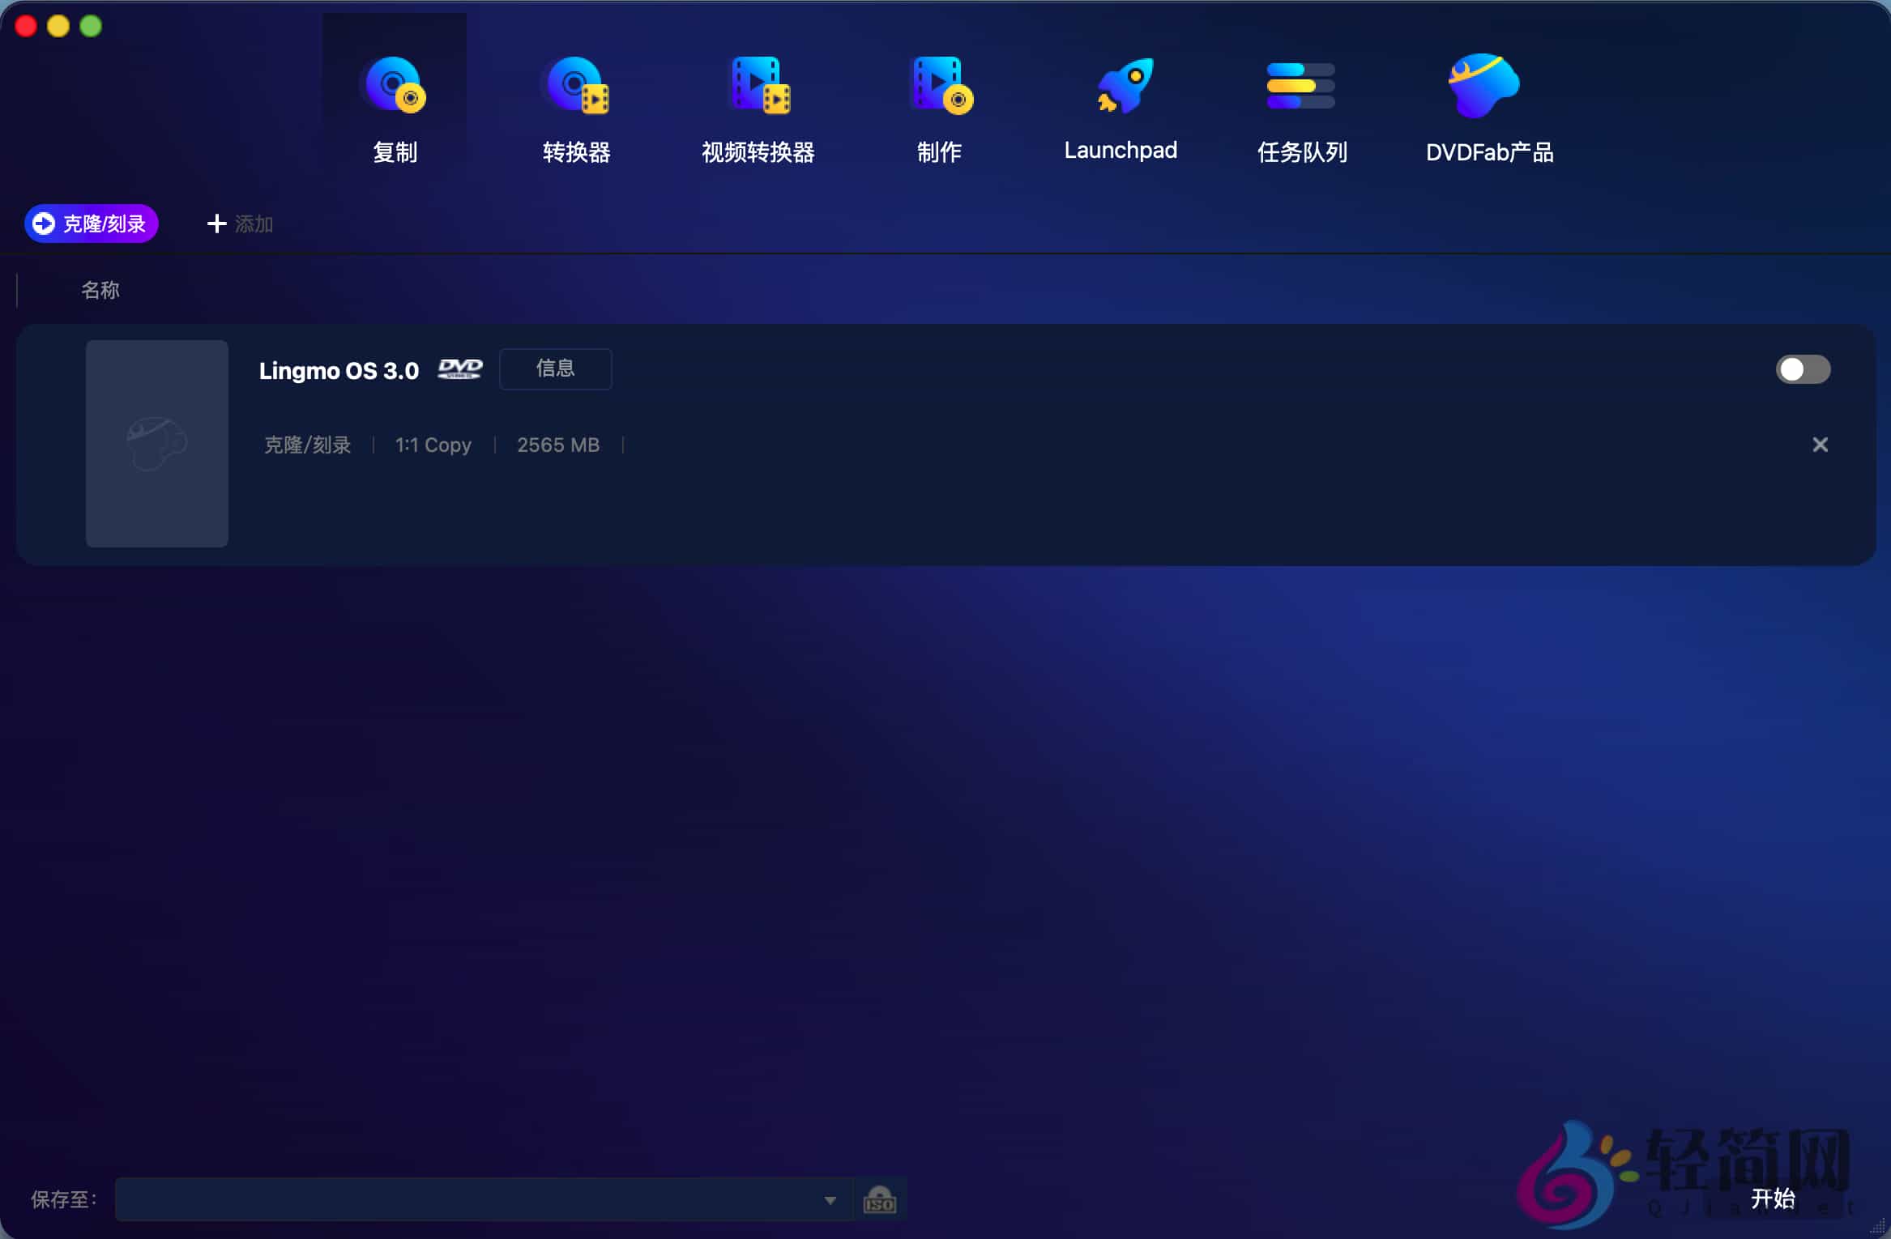Close the window with red button
The width and height of the screenshot is (1891, 1239).
[26, 26]
